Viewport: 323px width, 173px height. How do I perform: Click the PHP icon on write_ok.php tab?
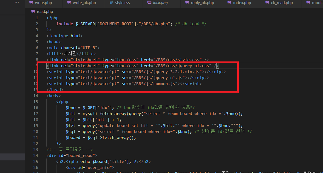pos(69,3)
